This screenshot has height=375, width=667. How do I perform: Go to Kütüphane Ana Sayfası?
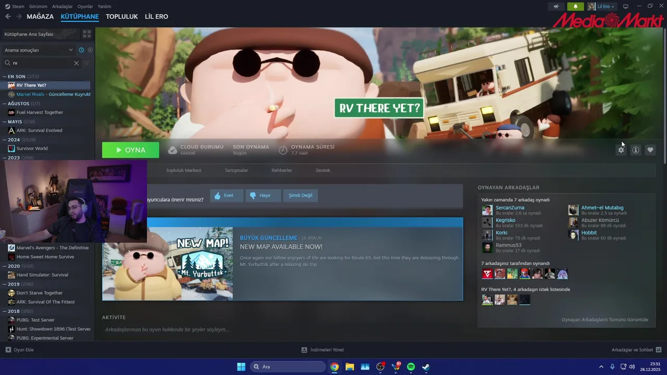[40, 34]
